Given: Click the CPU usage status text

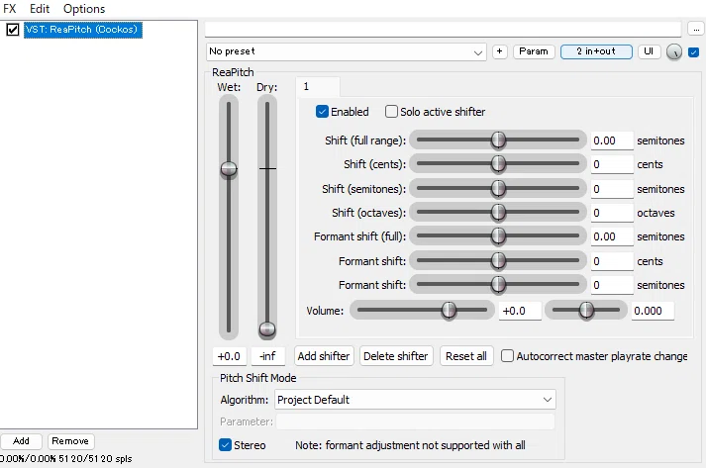Looking at the screenshot, I should (x=65, y=458).
